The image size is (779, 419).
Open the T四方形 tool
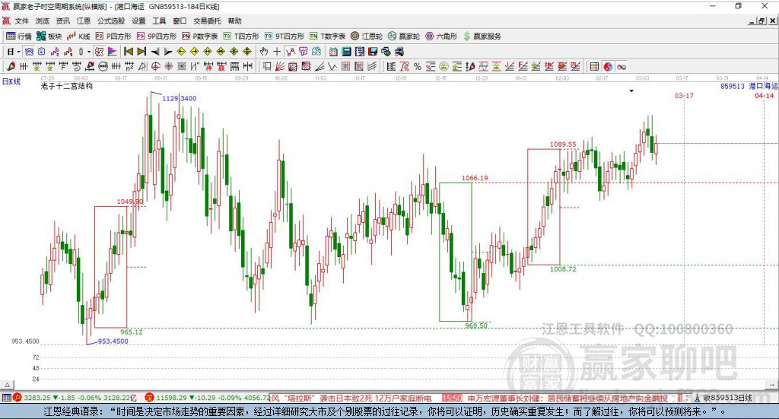241,37
